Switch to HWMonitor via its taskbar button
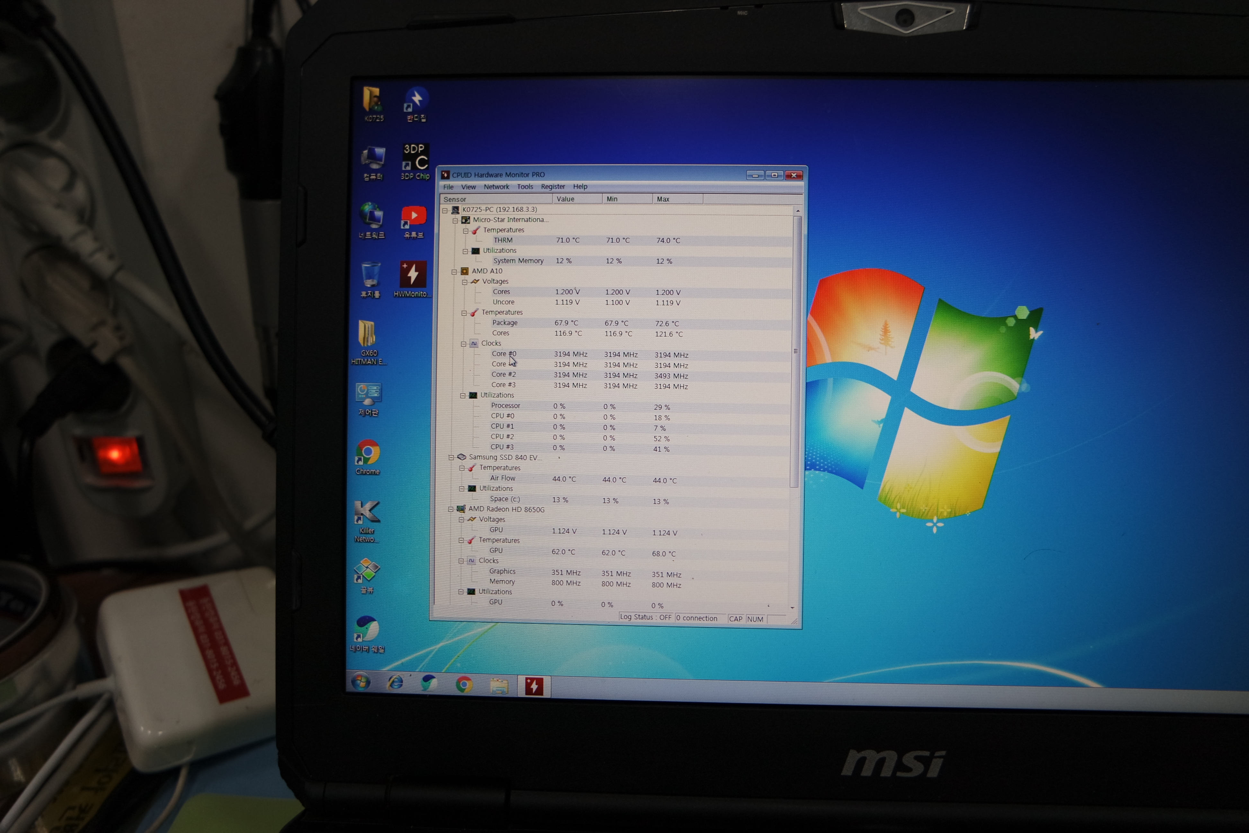 534,686
